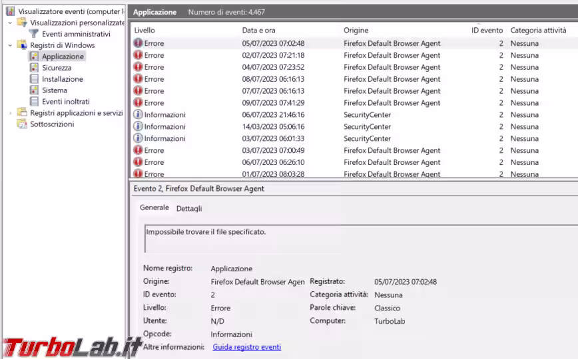Click the event description text box
The width and height of the screenshot is (578, 359).
click(x=360, y=239)
